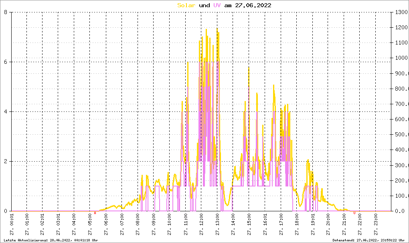Click the right axis label '1300'
Screen dimensions: 409x243
401,12
